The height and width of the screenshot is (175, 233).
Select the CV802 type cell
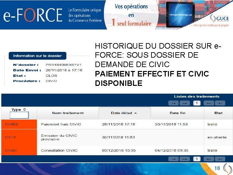pos(19,124)
